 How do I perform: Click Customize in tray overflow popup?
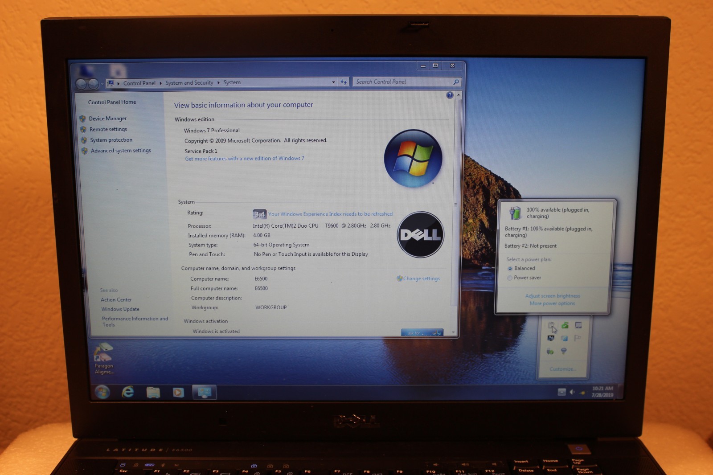pos(562,369)
